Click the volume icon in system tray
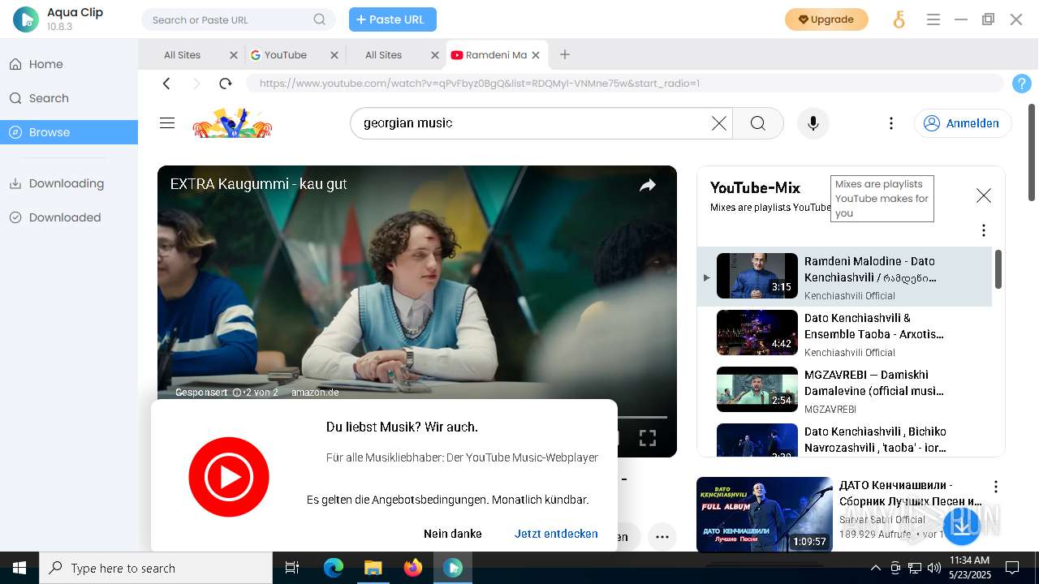The width and height of the screenshot is (1039, 584). [934, 568]
